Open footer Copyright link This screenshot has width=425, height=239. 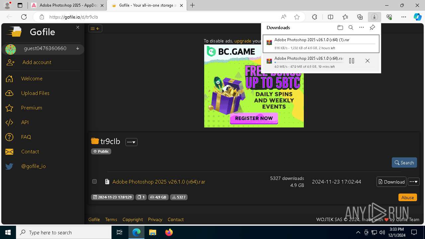(132, 219)
